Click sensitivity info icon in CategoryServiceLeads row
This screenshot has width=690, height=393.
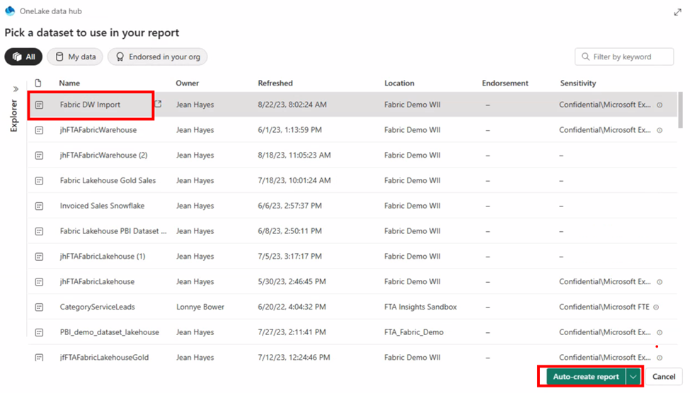point(656,307)
